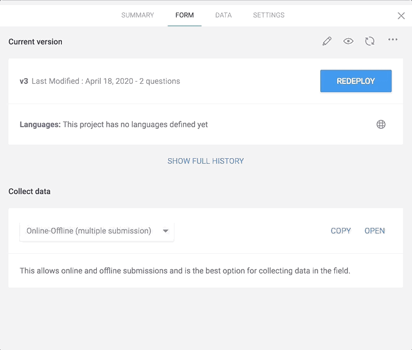Viewport: 412px width, 350px height.
Task: Click the globe icon to manage languages
Action: pyautogui.click(x=381, y=124)
